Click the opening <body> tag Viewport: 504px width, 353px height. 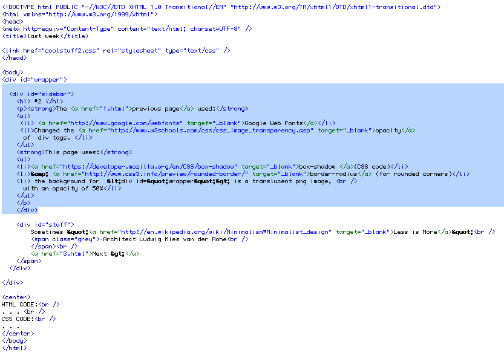tap(13, 73)
